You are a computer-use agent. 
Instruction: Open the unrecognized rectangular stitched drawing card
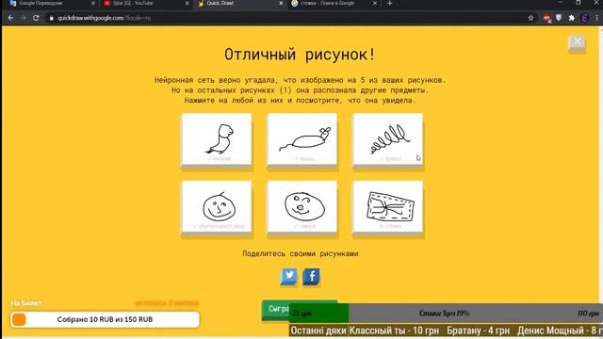387,207
